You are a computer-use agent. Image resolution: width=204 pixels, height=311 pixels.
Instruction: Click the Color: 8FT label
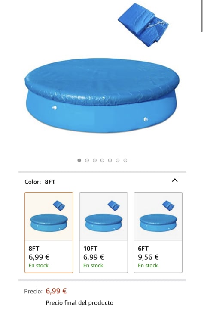(x=40, y=182)
